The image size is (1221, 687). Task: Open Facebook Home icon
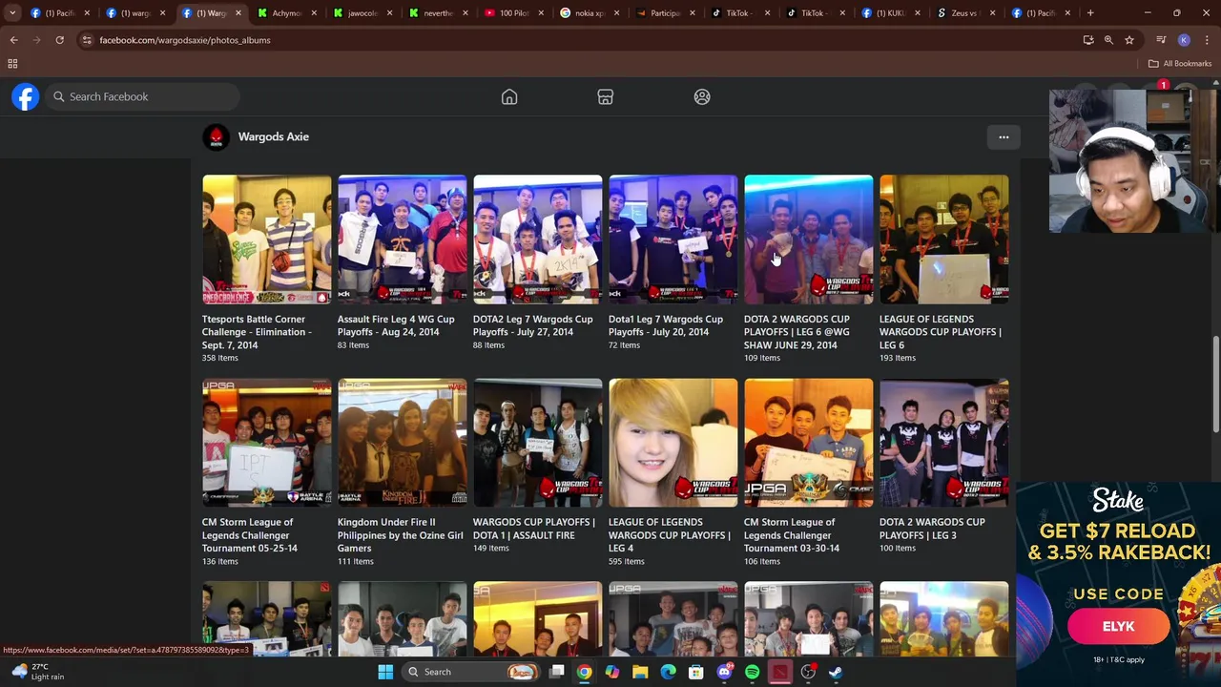click(509, 96)
